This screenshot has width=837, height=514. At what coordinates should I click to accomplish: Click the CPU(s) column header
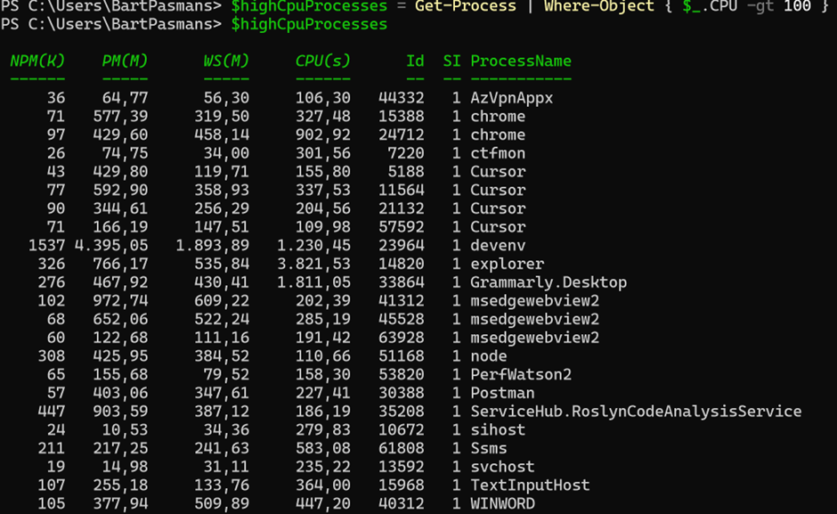click(323, 61)
